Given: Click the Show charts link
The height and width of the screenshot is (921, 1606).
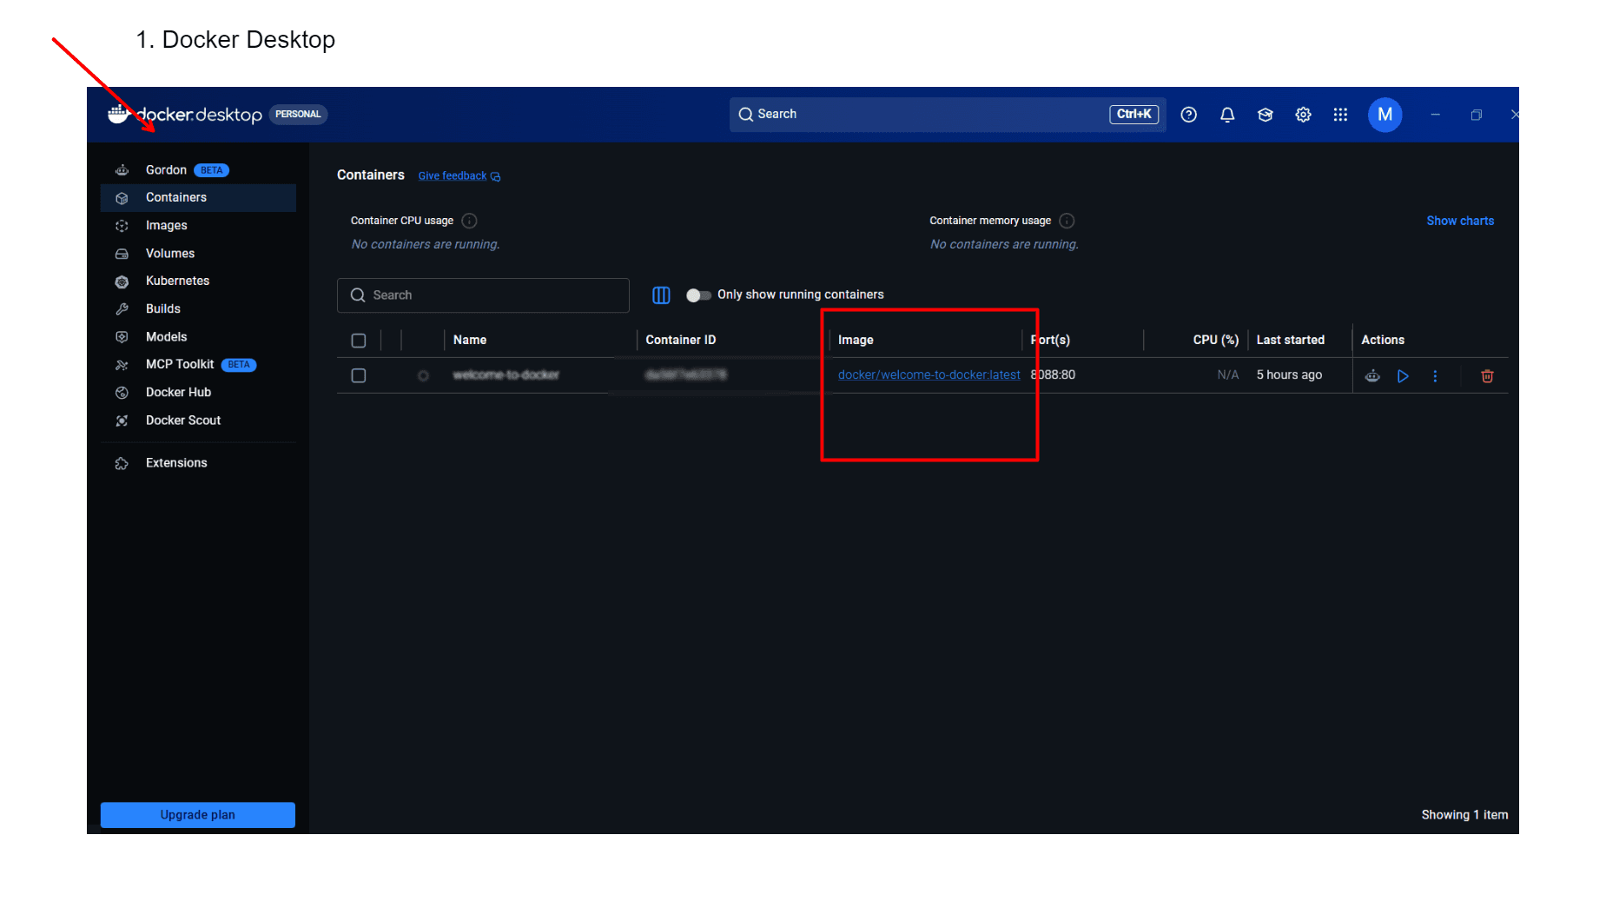Looking at the screenshot, I should tap(1460, 221).
